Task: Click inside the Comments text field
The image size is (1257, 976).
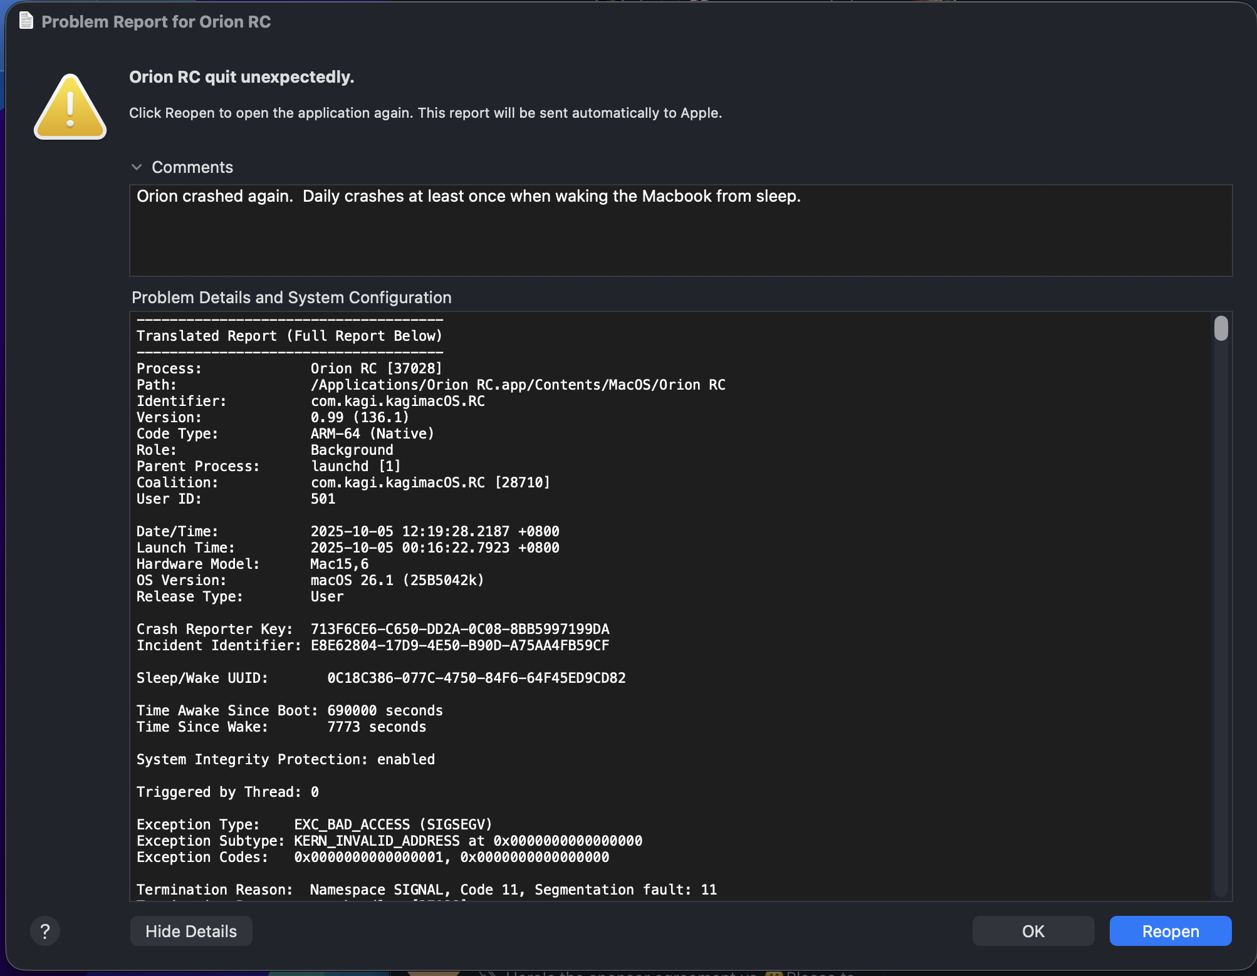Action: pyautogui.click(x=680, y=231)
